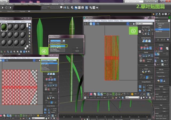Click Mirror icon in Map #2 Edit UVWs toolbar
The height and width of the screenshot is (120, 171).
(98, 24)
